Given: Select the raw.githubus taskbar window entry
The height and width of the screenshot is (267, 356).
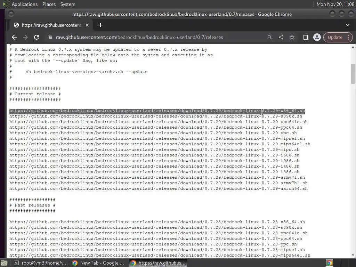Looking at the screenshot, I should [158, 263].
